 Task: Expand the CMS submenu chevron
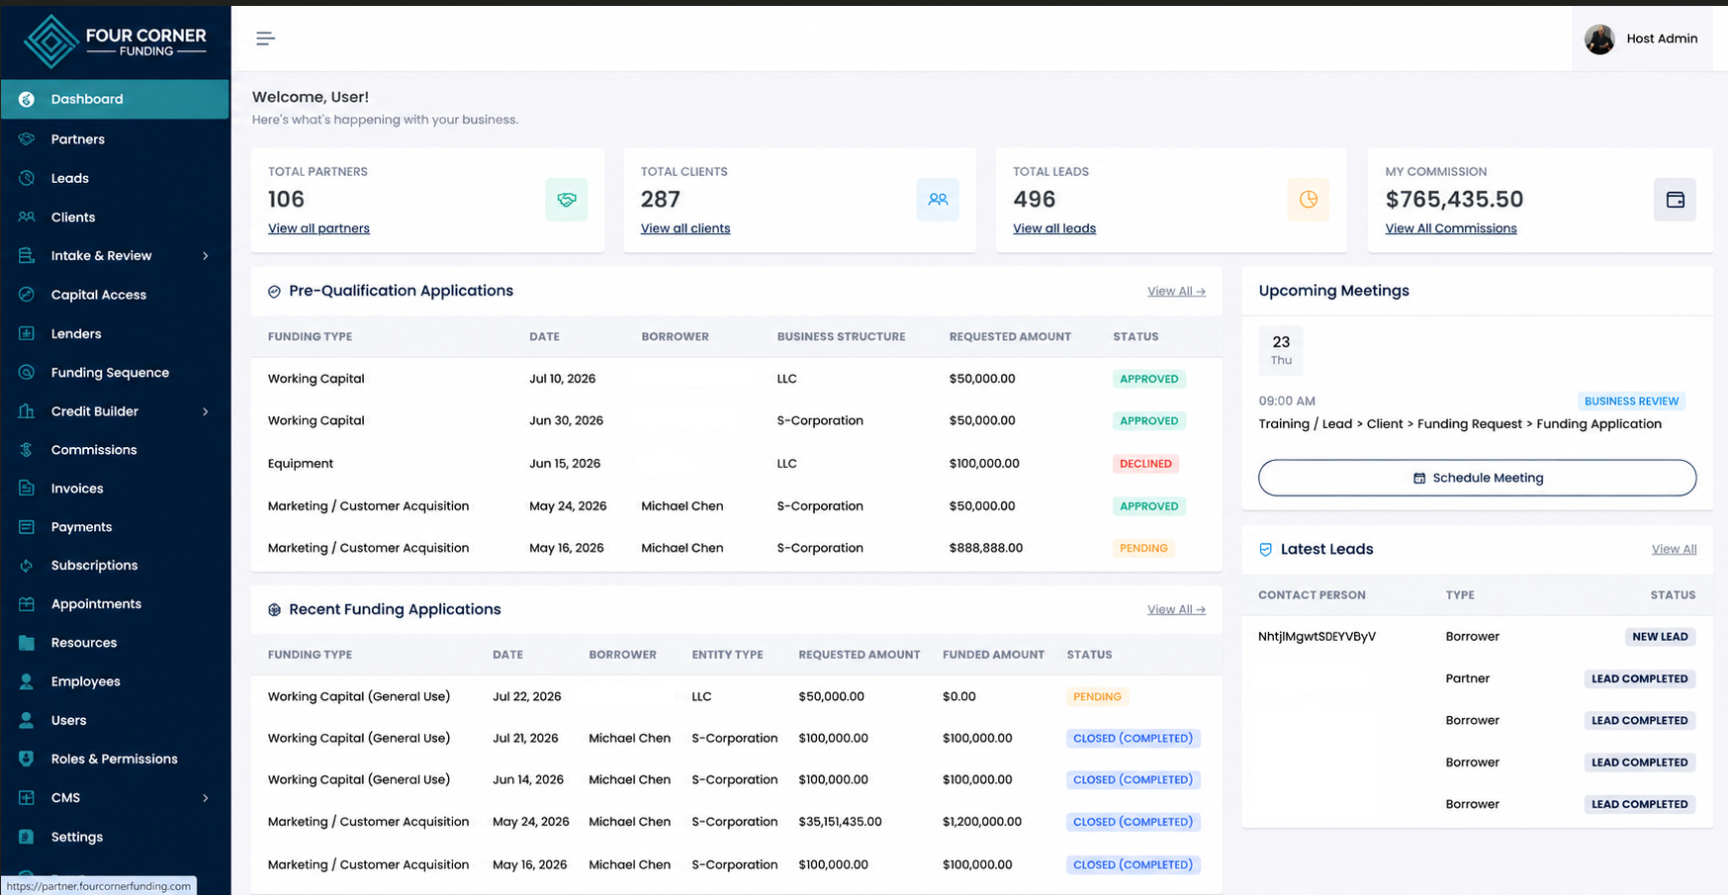206,798
